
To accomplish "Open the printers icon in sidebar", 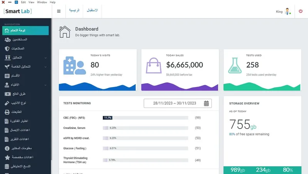I will pyautogui.click(x=7, y=112).
